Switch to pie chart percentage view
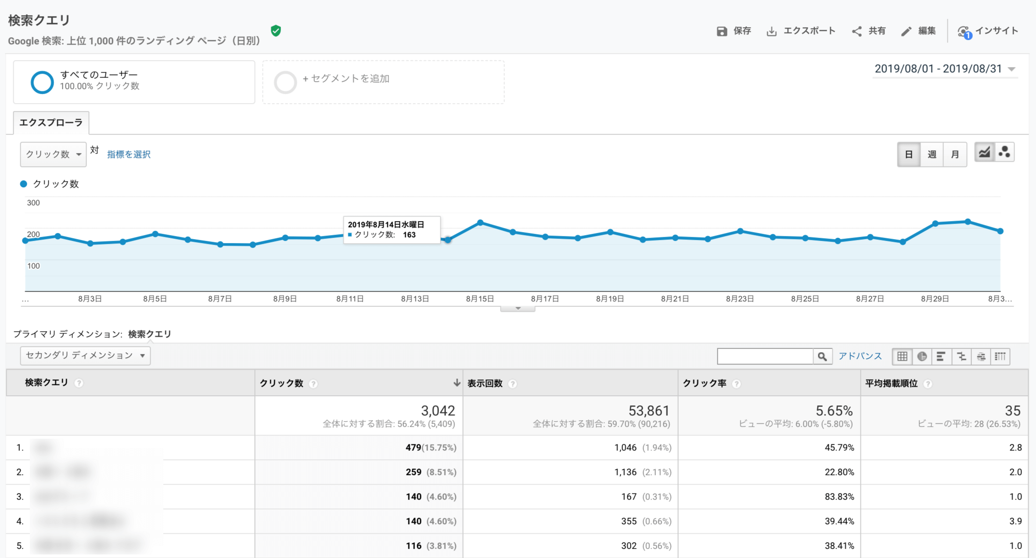The height and width of the screenshot is (558, 1036). 922,356
